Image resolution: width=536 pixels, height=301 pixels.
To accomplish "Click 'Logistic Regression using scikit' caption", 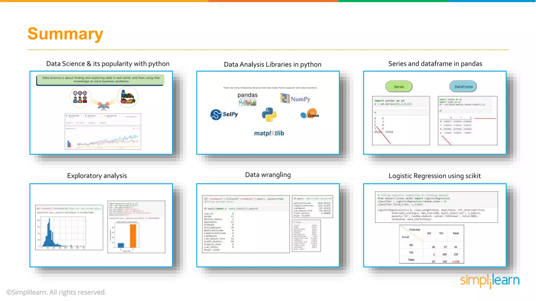I will click(x=435, y=176).
